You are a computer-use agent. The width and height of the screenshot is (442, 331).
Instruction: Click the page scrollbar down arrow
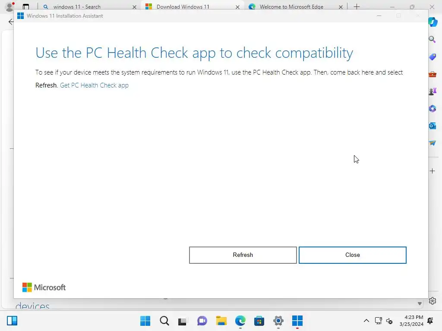point(420,304)
